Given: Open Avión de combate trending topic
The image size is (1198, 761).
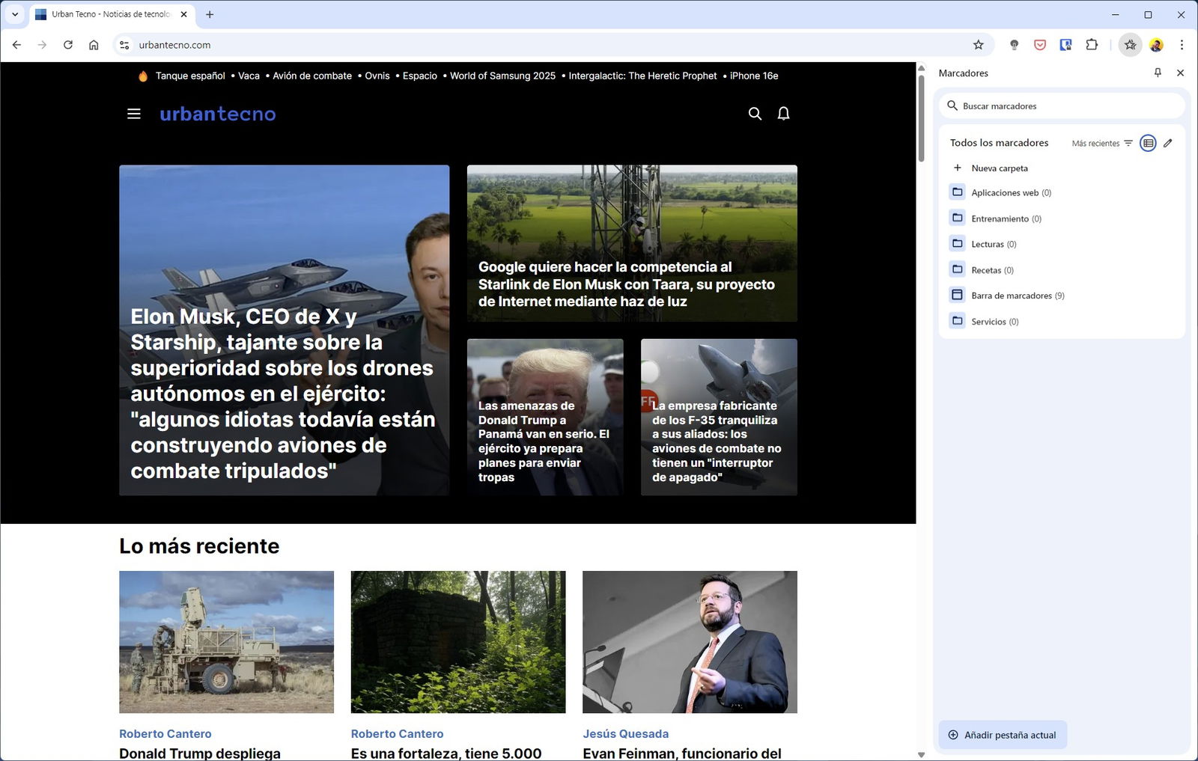Looking at the screenshot, I should coord(312,76).
